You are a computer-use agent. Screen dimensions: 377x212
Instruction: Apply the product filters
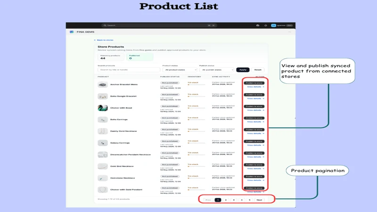[243, 70]
